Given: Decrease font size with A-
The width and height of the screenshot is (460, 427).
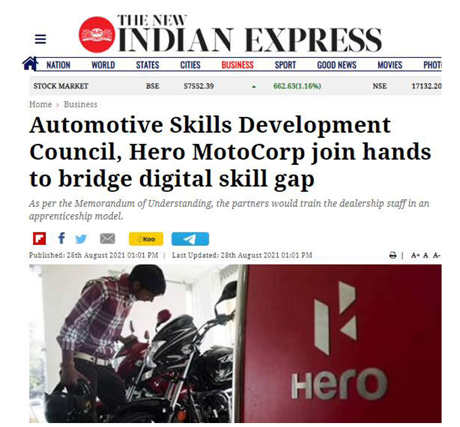Looking at the screenshot, I should pos(437,256).
